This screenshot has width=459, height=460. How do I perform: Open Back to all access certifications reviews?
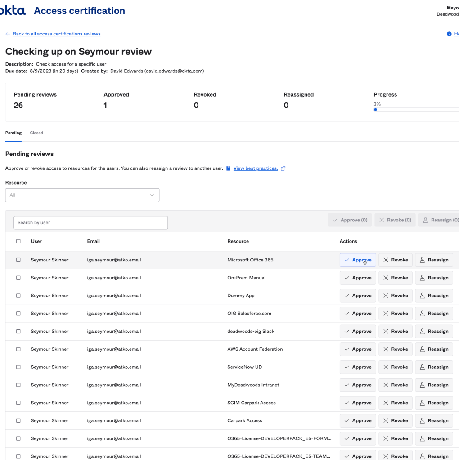coord(57,34)
